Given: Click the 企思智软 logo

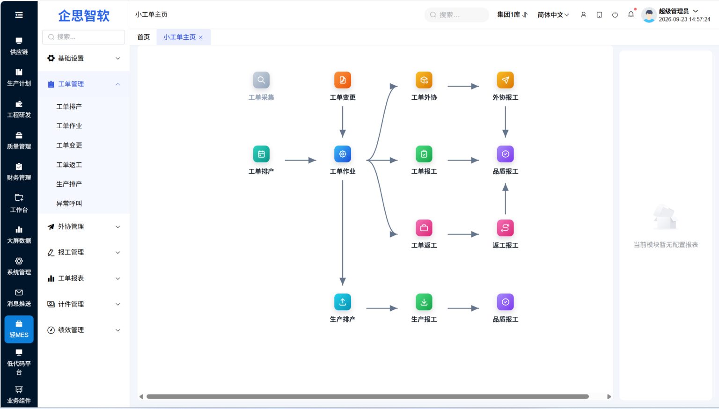Looking at the screenshot, I should coord(84,15).
